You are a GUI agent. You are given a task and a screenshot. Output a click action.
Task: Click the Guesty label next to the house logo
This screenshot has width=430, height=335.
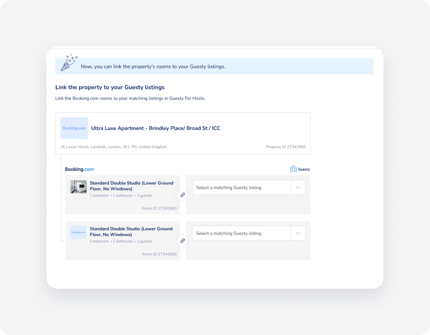point(304,169)
